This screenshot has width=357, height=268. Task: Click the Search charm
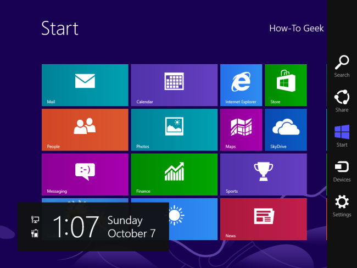(342, 66)
